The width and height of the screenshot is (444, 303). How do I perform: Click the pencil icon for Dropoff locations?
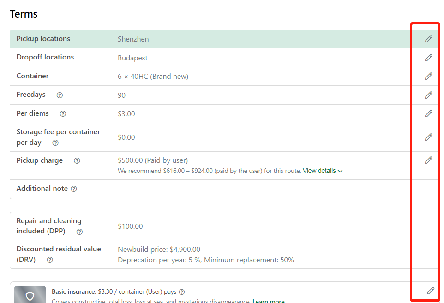coord(429,58)
